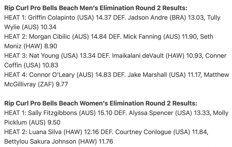
Task: Click the name Connor O'Leary
Action: coord(52,75)
